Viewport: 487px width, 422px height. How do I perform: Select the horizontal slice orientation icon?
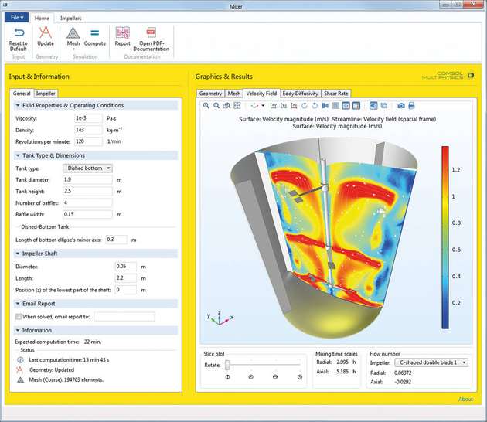pos(275,377)
